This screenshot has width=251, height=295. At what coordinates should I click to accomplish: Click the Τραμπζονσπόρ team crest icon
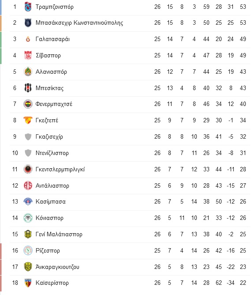pyautogui.click(x=28, y=7)
